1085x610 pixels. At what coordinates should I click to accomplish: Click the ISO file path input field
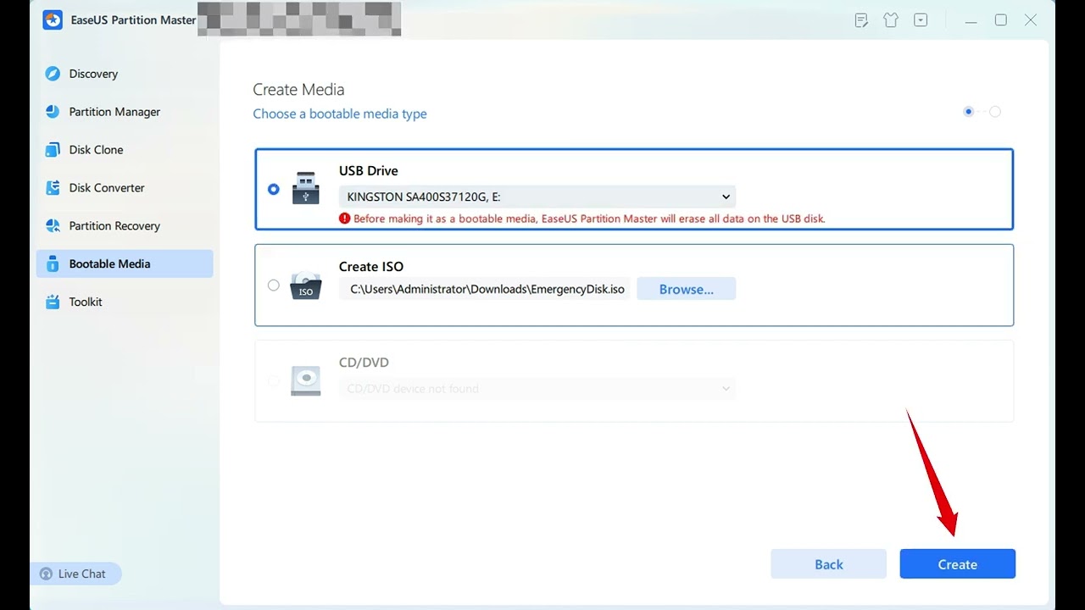pos(487,289)
